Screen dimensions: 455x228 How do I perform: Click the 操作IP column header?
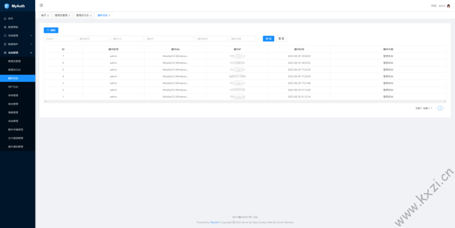point(237,49)
